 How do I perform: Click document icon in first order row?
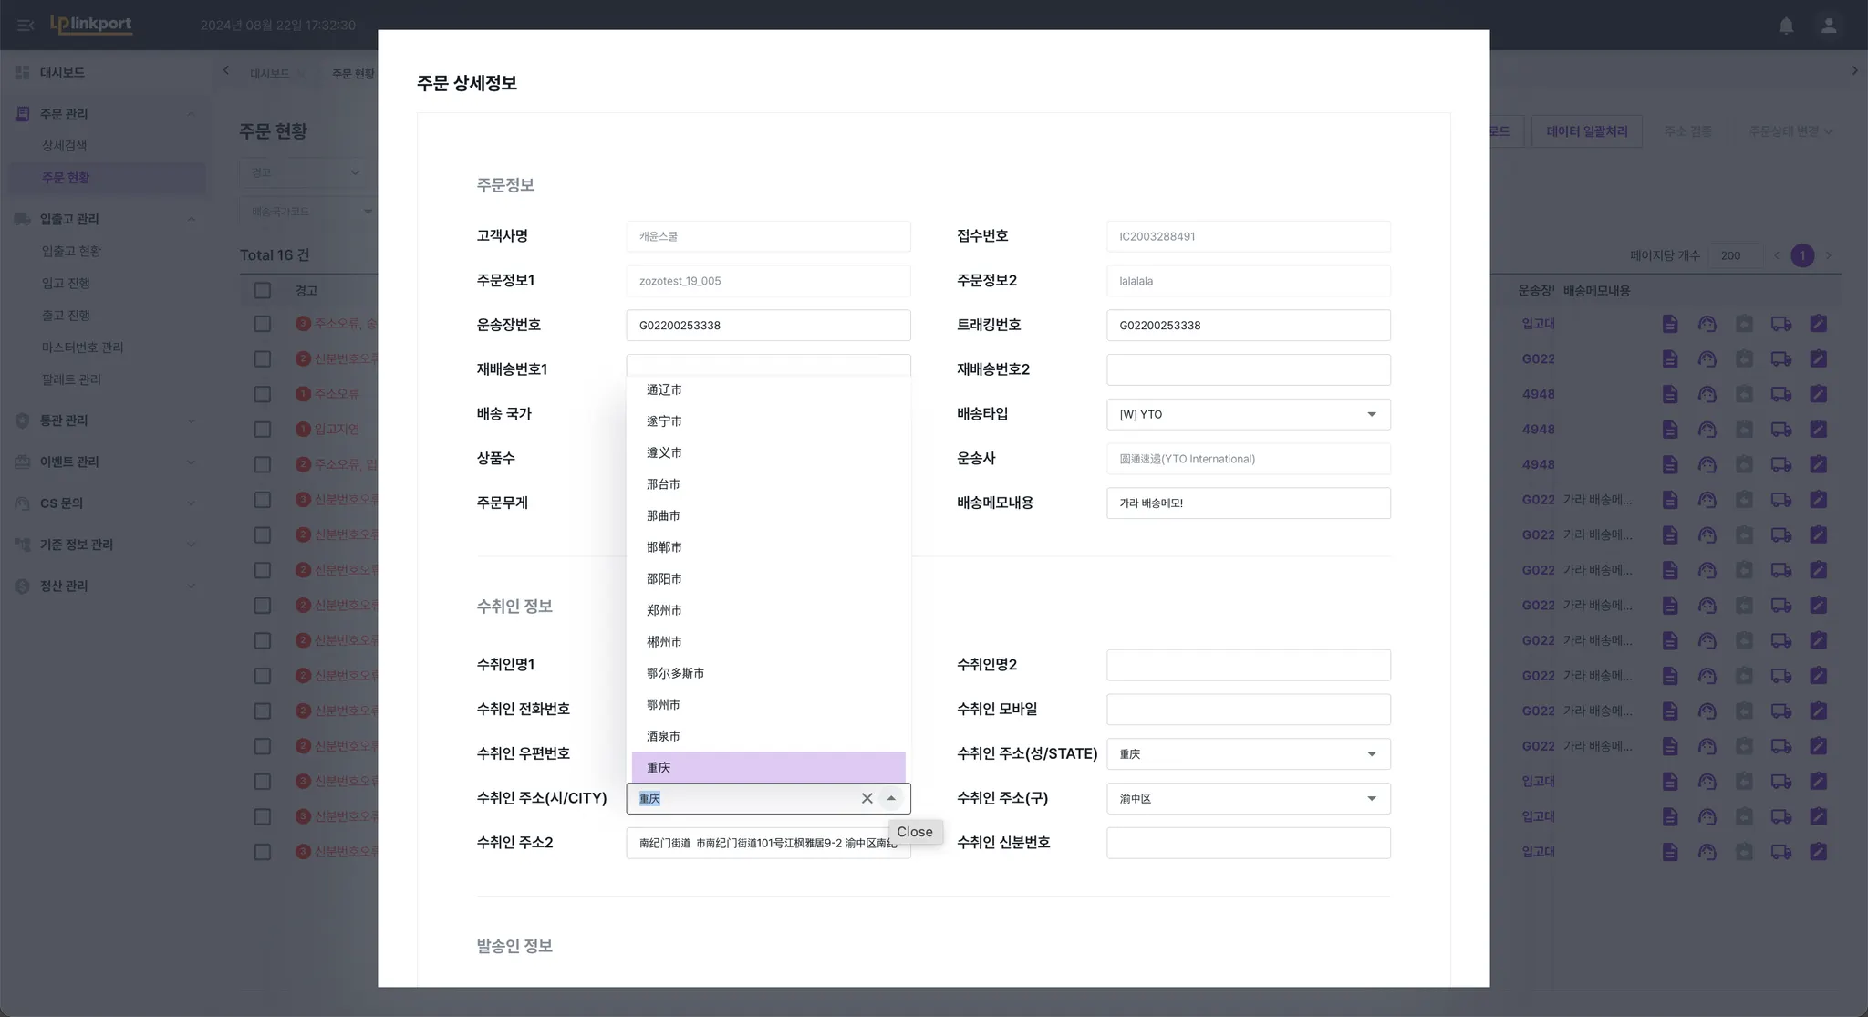(1669, 324)
